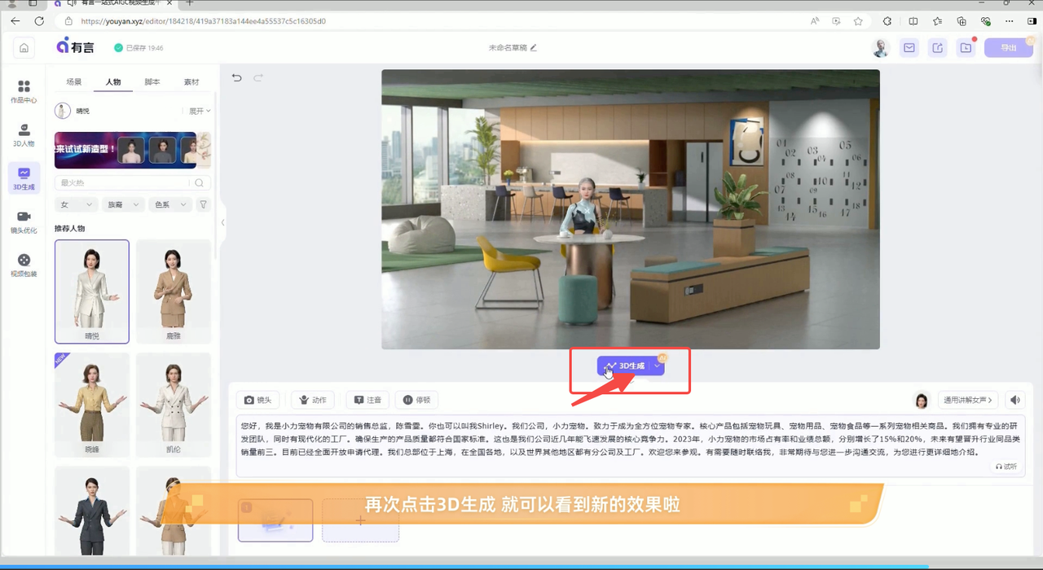The height and width of the screenshot is (570, 1043).
Task: Click the 导出 export button
Action: point(1008,48)
